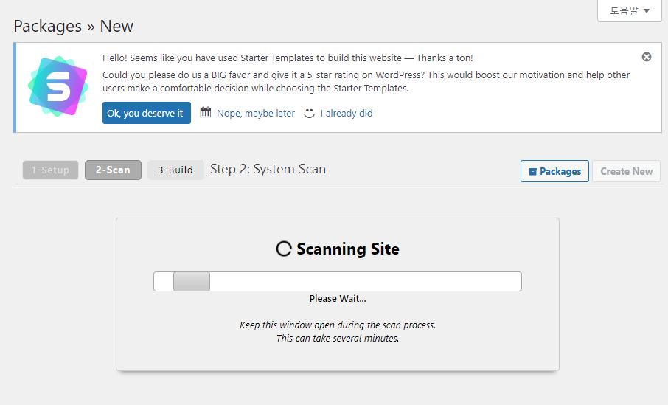Click the Please Wait... status text
This screenshot has width=668, height=405.
tap(338, 299)
